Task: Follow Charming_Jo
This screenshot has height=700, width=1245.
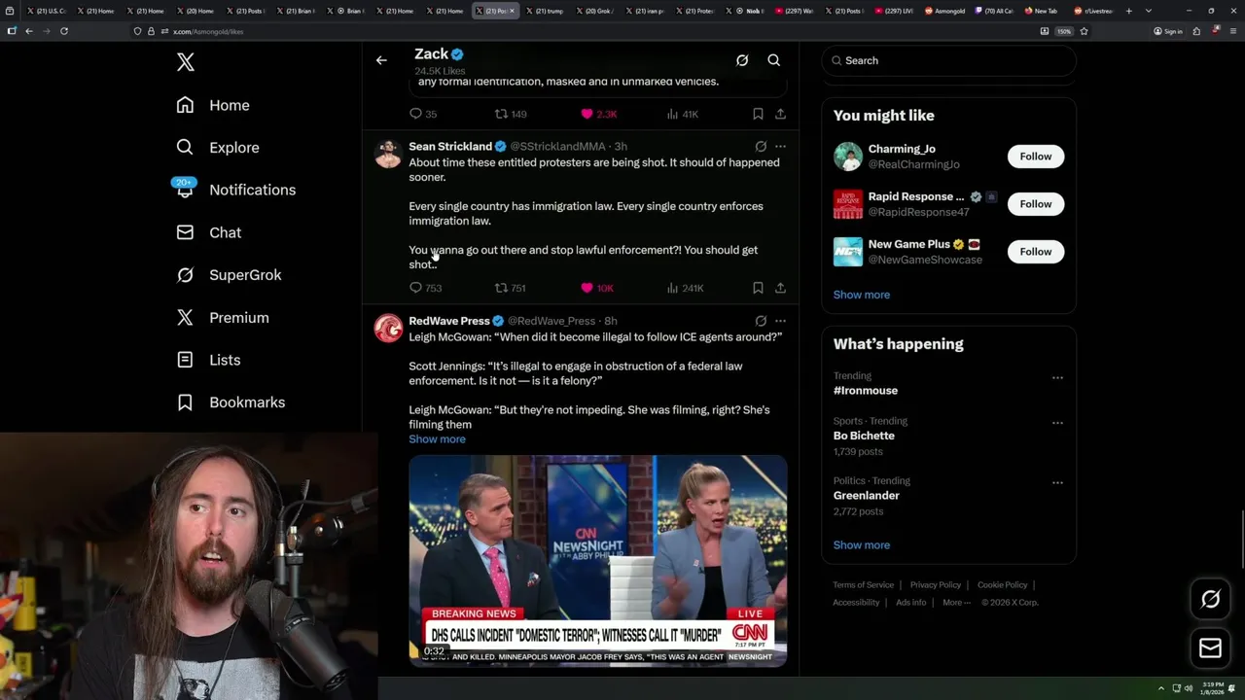Action: [x=1036, y=157]
